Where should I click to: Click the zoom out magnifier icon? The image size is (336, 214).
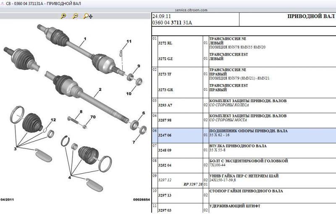coord(75,16)
